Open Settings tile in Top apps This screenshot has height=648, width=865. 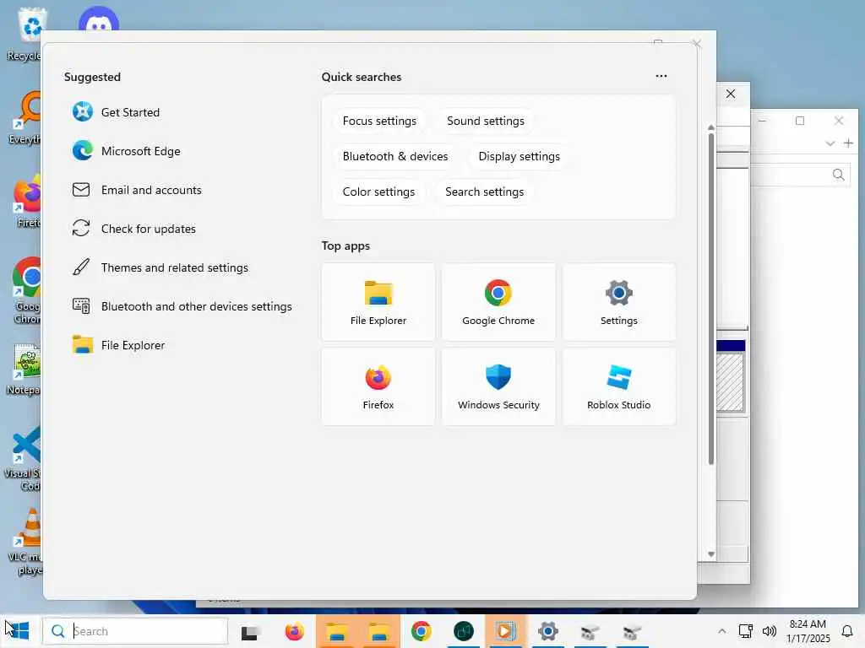pos(619,302)
